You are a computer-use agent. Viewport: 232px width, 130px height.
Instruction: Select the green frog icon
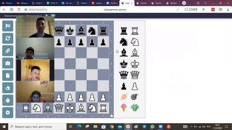pyautogui.click(x=135, y=108)
